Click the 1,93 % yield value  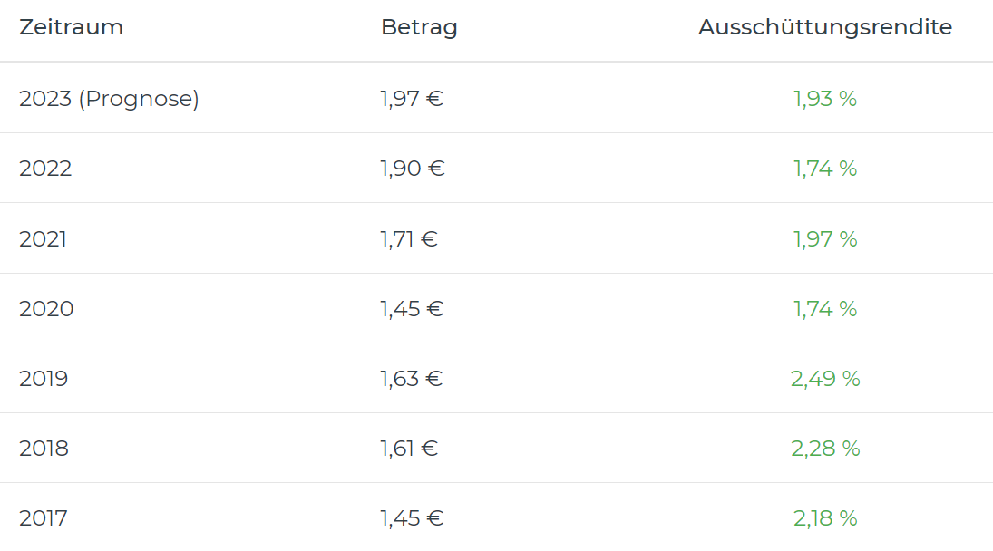825,99
